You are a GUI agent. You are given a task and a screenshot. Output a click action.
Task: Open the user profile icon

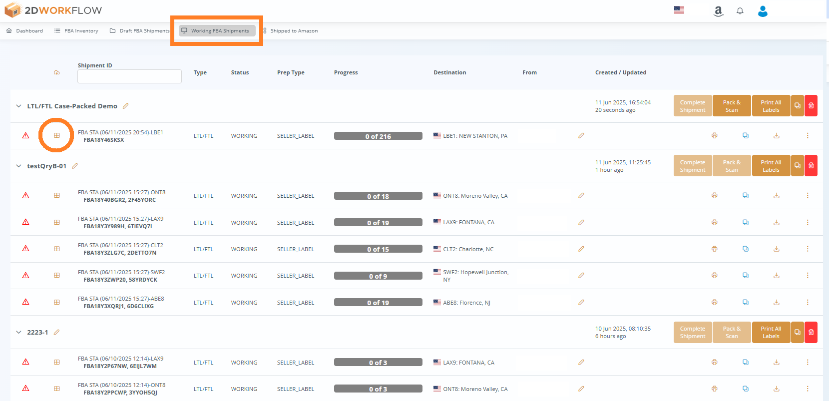763,11
